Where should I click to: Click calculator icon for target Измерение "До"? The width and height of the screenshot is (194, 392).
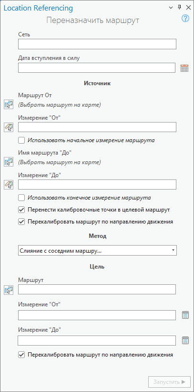click(x=185, y=340)
